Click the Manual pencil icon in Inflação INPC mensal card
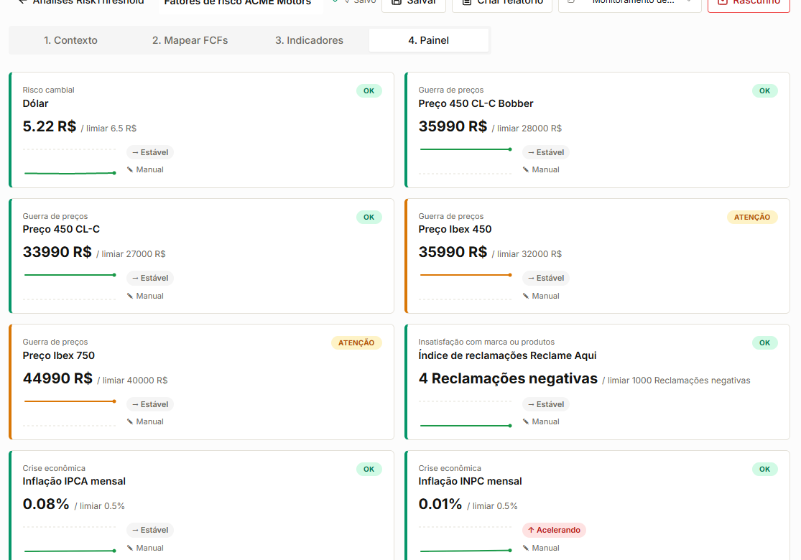This screenshot has width=801, height=560. (526, 549)
